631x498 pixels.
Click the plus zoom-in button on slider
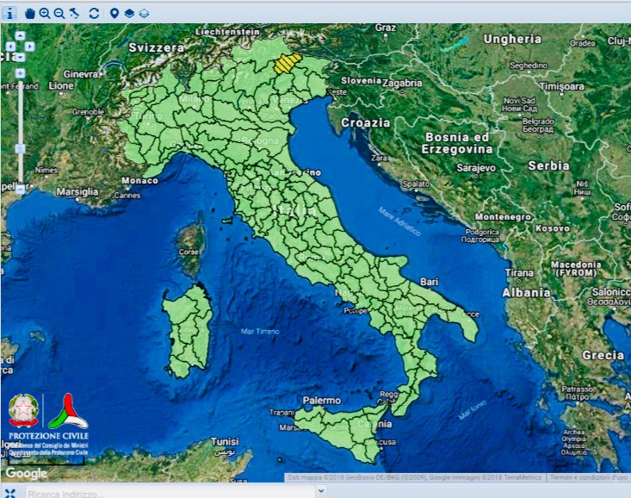click(x=20, y=73)
